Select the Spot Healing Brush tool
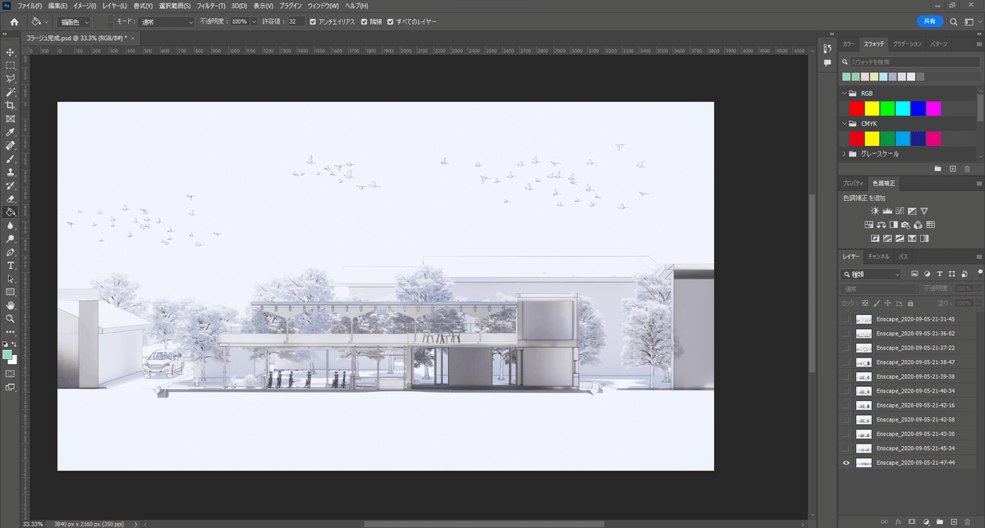Image resolution: width=985 pixels, height=528 pixels. [11, 146]
